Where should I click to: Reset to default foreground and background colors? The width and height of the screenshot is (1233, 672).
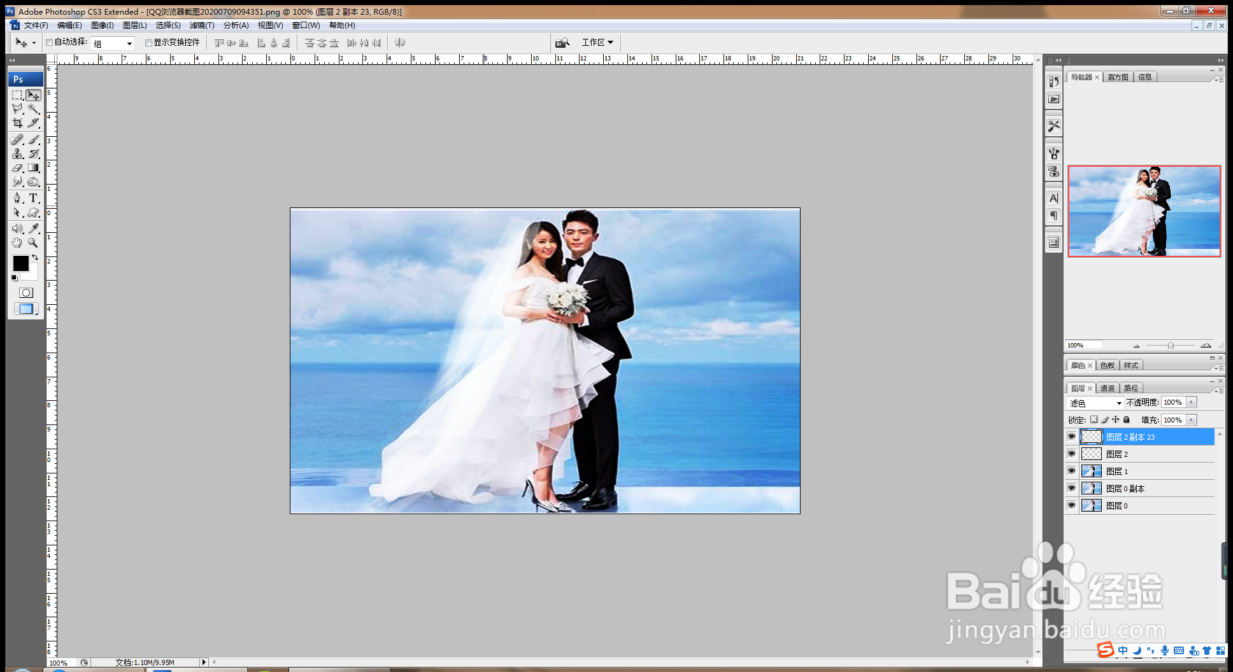(x=14, y=278)
